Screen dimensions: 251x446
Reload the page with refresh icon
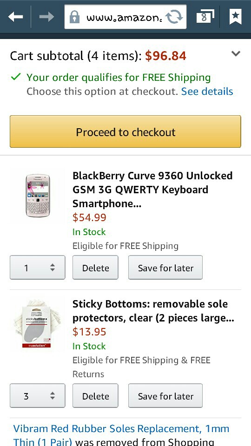click(174, 17)
